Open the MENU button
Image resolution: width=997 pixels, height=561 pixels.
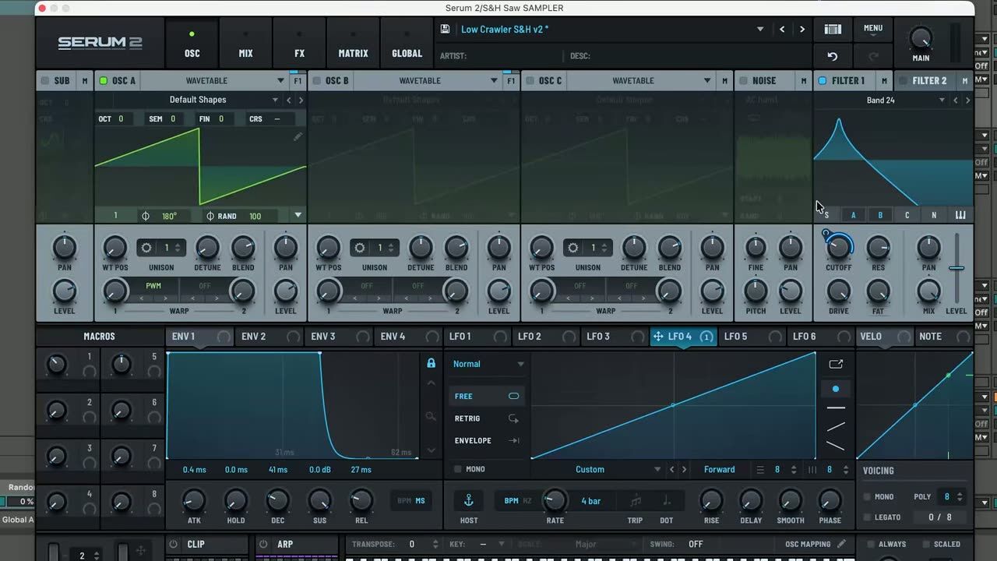click(x=873, y=29)
